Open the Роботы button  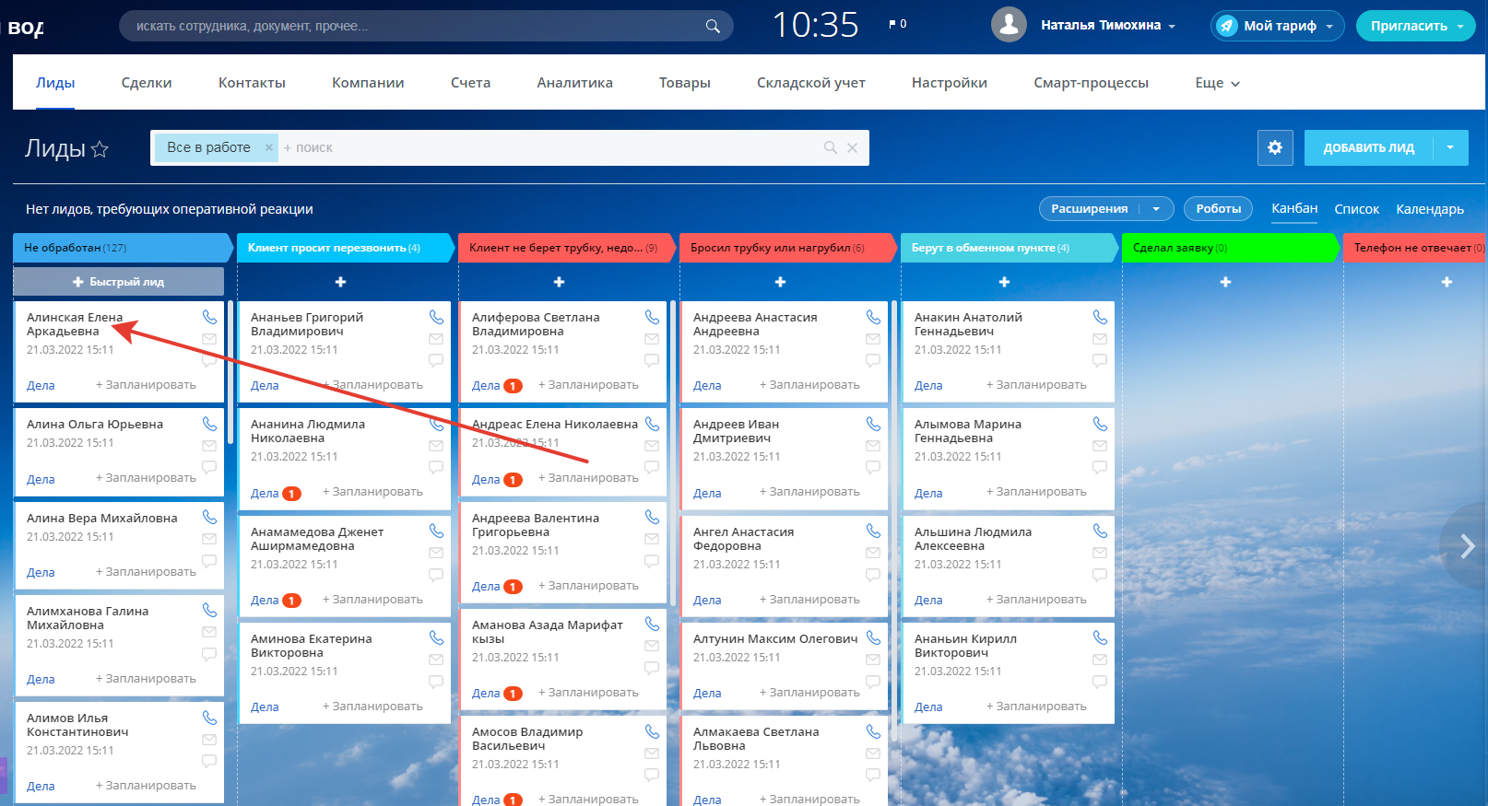[x=1218, y=209]
